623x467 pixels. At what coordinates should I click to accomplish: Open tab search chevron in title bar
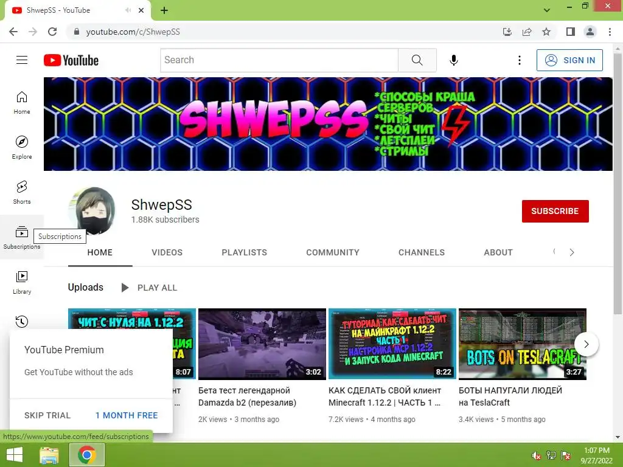coord(547,10)
